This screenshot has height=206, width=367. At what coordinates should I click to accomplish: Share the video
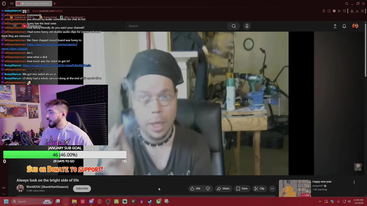click(223, 189)
